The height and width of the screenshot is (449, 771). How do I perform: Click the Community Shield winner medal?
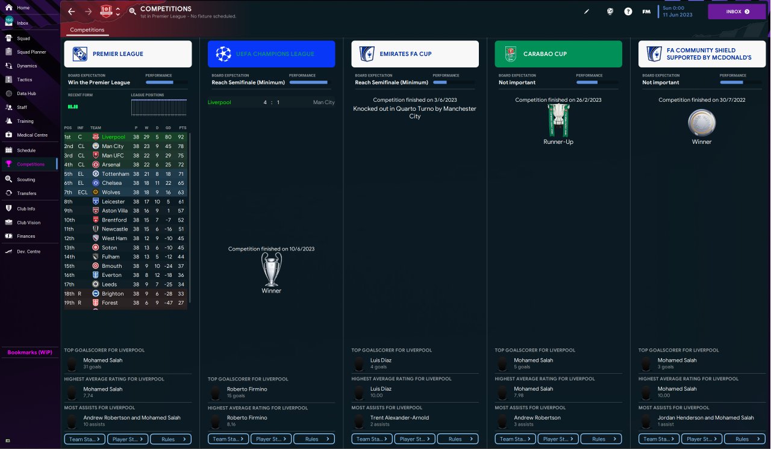tap(702, 123)
